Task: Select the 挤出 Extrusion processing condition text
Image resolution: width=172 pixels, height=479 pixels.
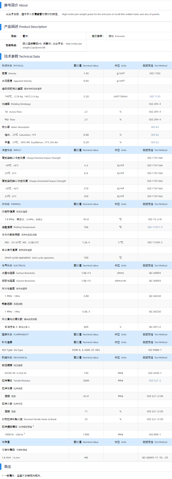Action: (x=117, y=36)
